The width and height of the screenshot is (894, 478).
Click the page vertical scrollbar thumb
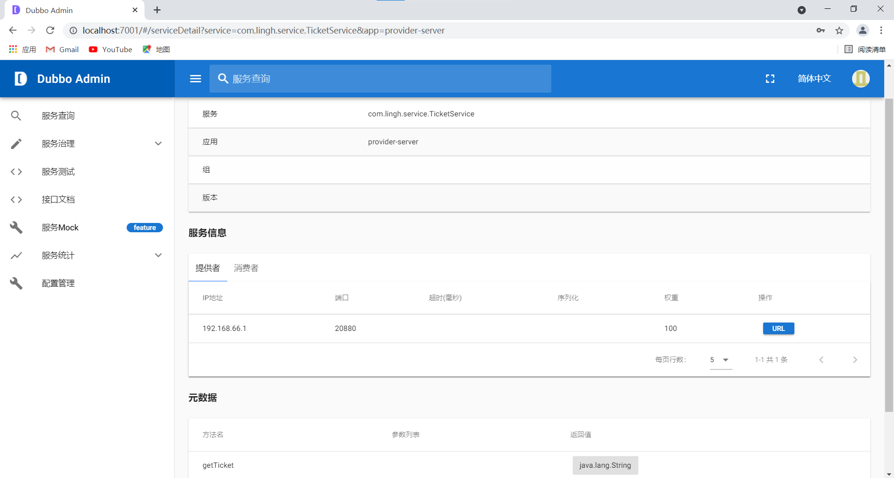pos(889,255)
